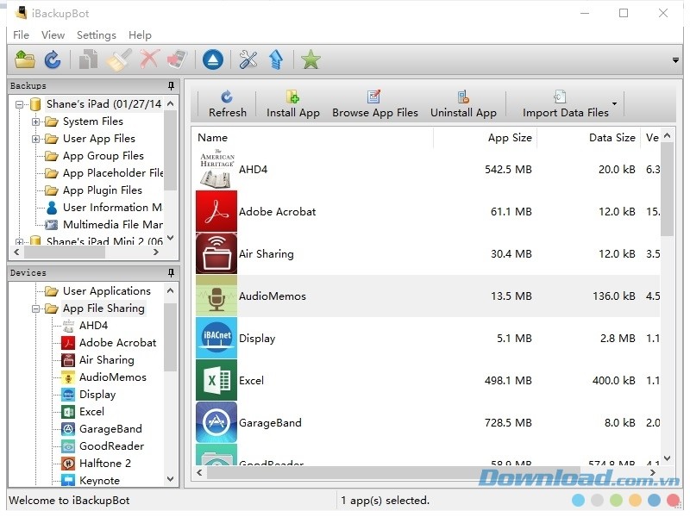
Task: Click the blue up-arrow toolbar icon
Action: point(276,59)
